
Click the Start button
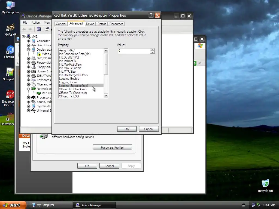point(13,205)
